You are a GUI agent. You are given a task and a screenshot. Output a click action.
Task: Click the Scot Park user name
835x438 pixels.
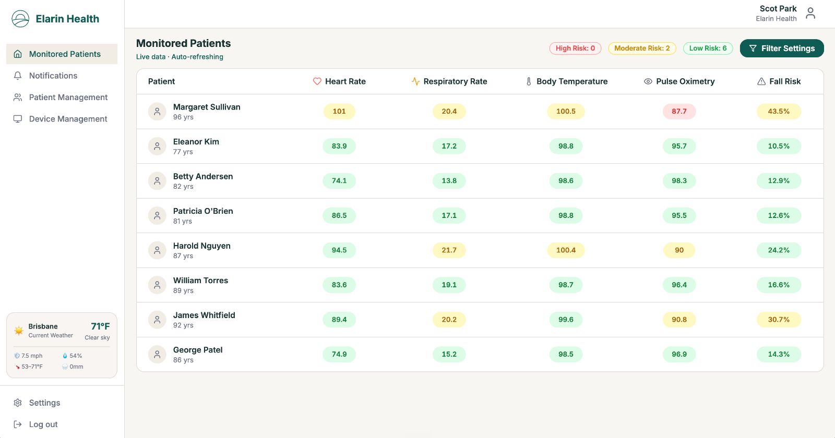(x=778, y=8)
